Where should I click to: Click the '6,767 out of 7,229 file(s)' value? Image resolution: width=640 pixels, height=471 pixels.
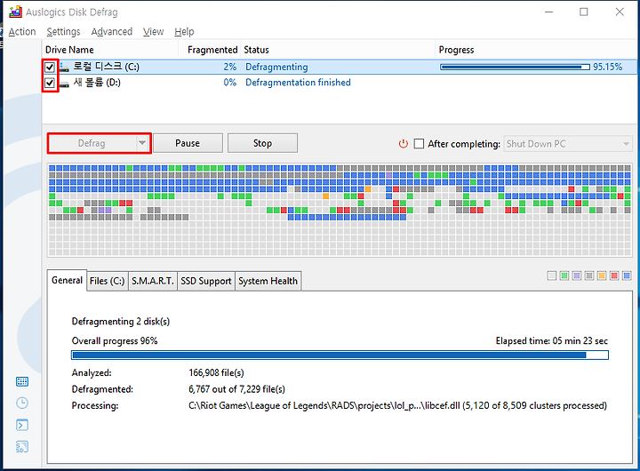pos(236,389)
